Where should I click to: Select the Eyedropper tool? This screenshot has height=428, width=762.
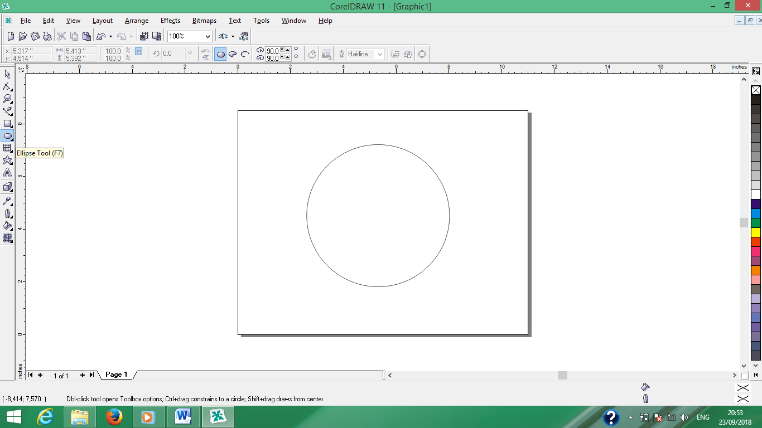8,201
